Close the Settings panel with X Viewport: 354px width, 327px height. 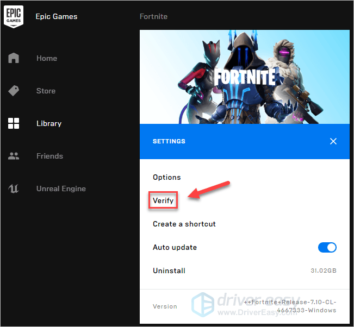pyautogui.click(x=333, y=141)
